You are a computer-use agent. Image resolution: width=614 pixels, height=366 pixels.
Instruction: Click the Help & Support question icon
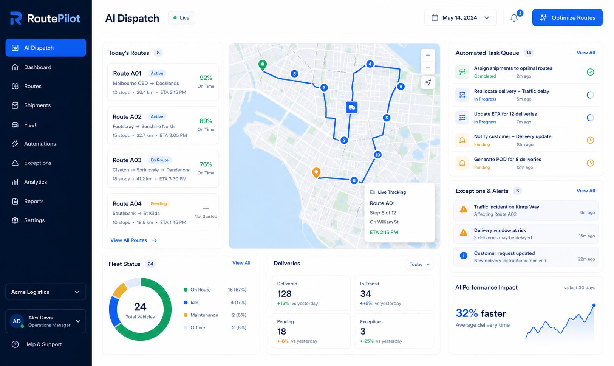tap(15, 344)
